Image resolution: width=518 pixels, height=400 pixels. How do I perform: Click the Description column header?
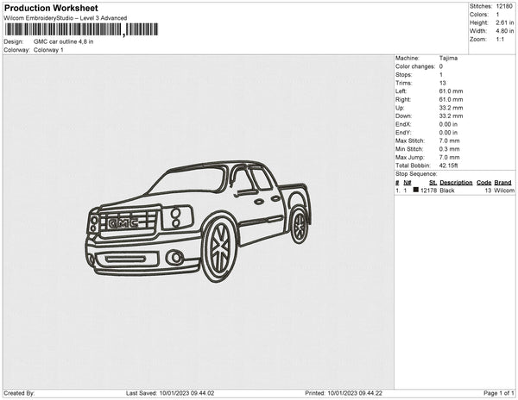(x=455, y=183)
